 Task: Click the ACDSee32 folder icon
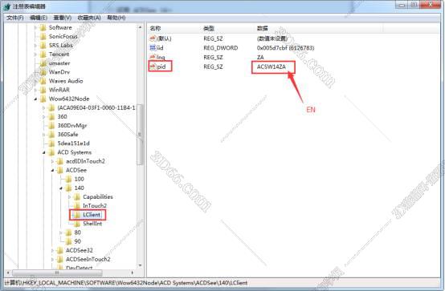tap(60, 250)
